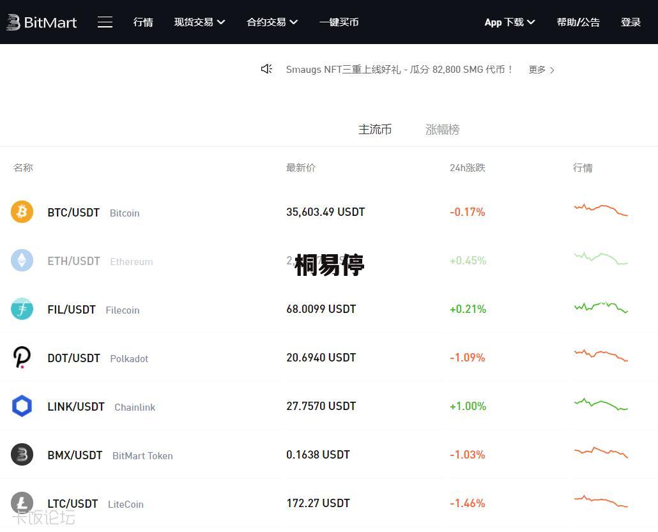Click the 名称 column header
The image size is (658, 532).
point(23,168)
